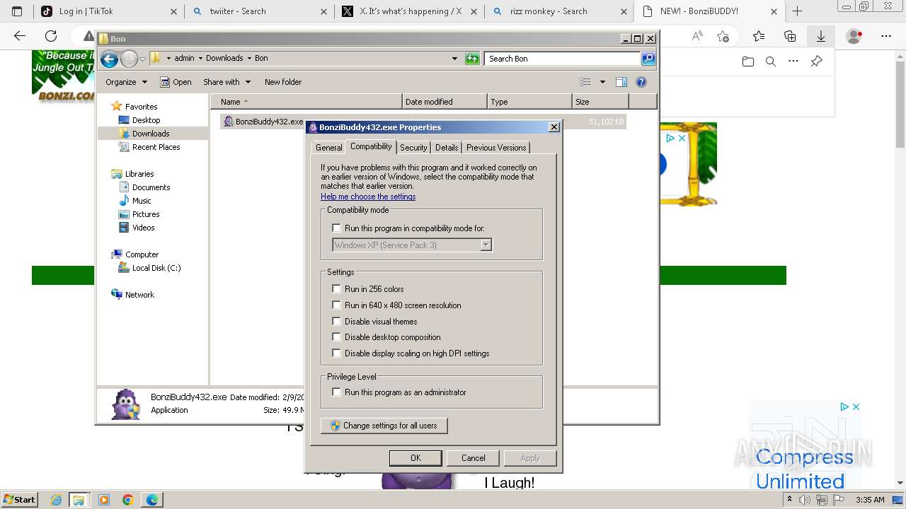The width and height of the screenshot is (906, 509).
Task: Select the BonziBuddy432.exe file icon
Action: coord(228,122)
